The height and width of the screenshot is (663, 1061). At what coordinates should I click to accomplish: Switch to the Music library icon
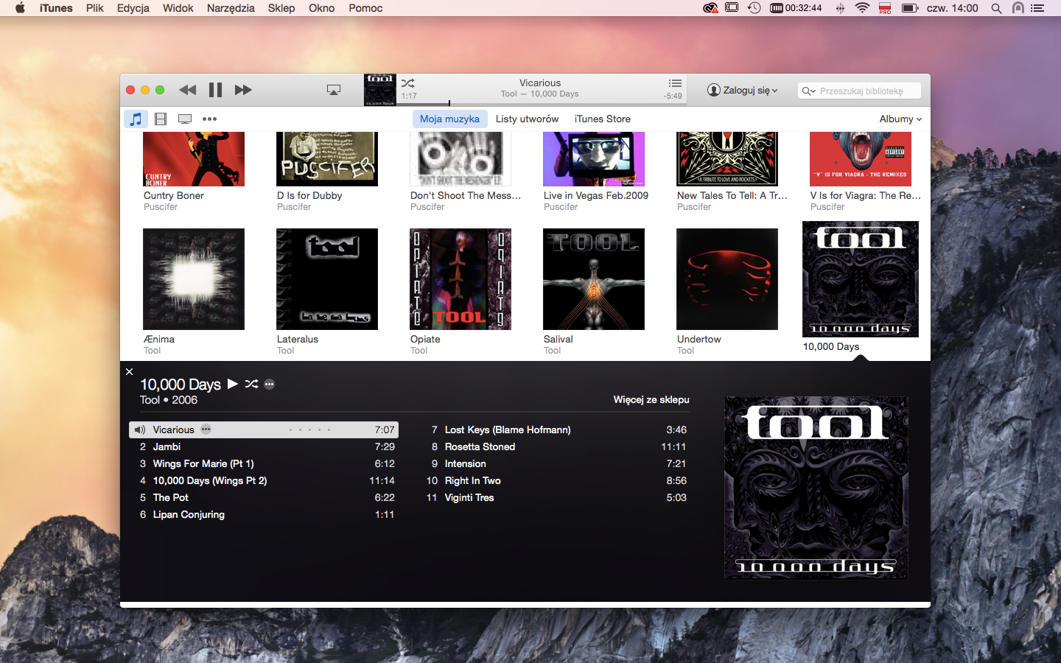(136, 119)
